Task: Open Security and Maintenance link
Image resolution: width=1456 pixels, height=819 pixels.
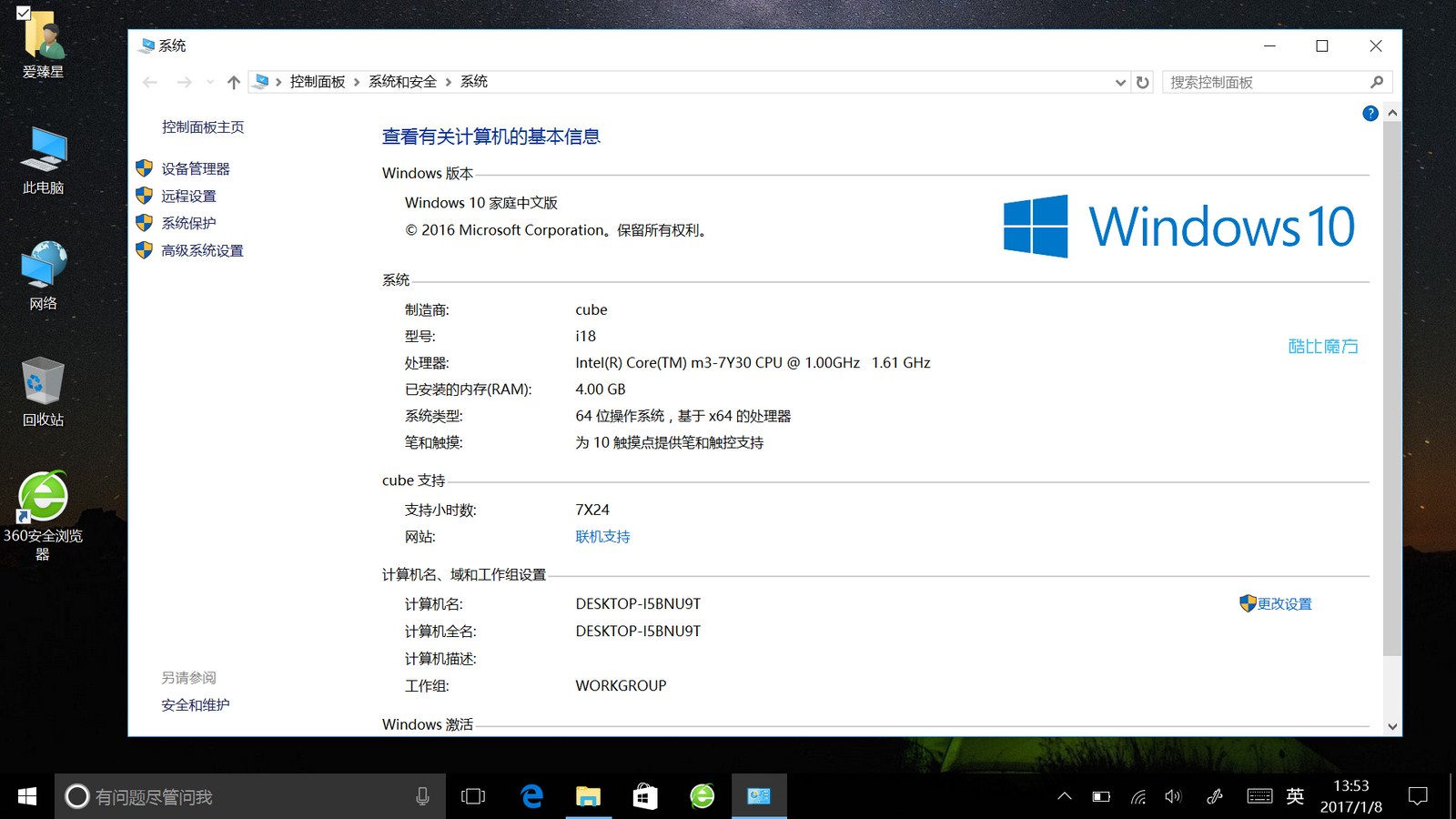Action: click(196, 705)
